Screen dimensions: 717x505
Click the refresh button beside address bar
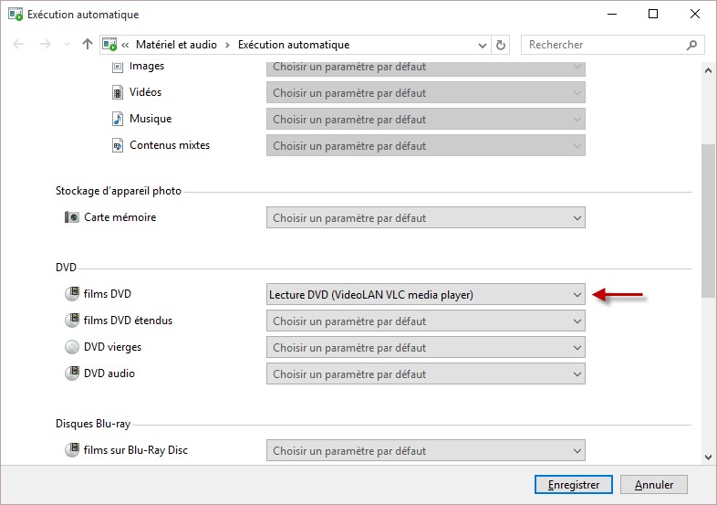[501, 45]
